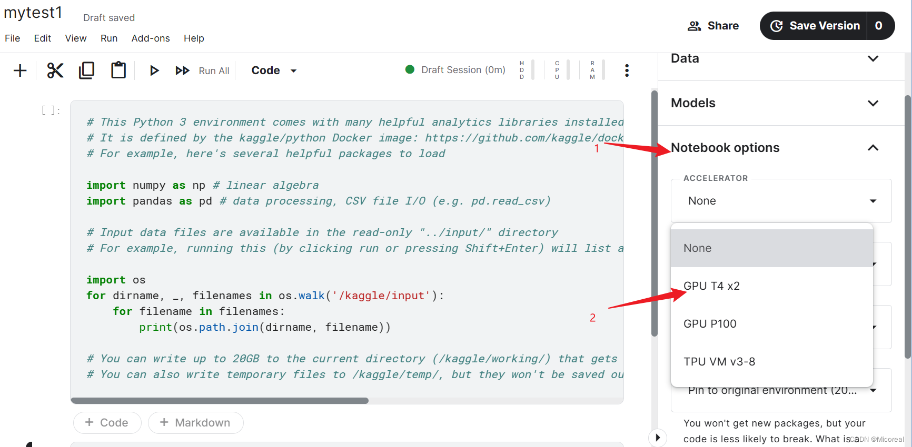Add a Markdown cell below
Image resolution: width=912 pixels, height=447 pixels.
pos(195,423)
